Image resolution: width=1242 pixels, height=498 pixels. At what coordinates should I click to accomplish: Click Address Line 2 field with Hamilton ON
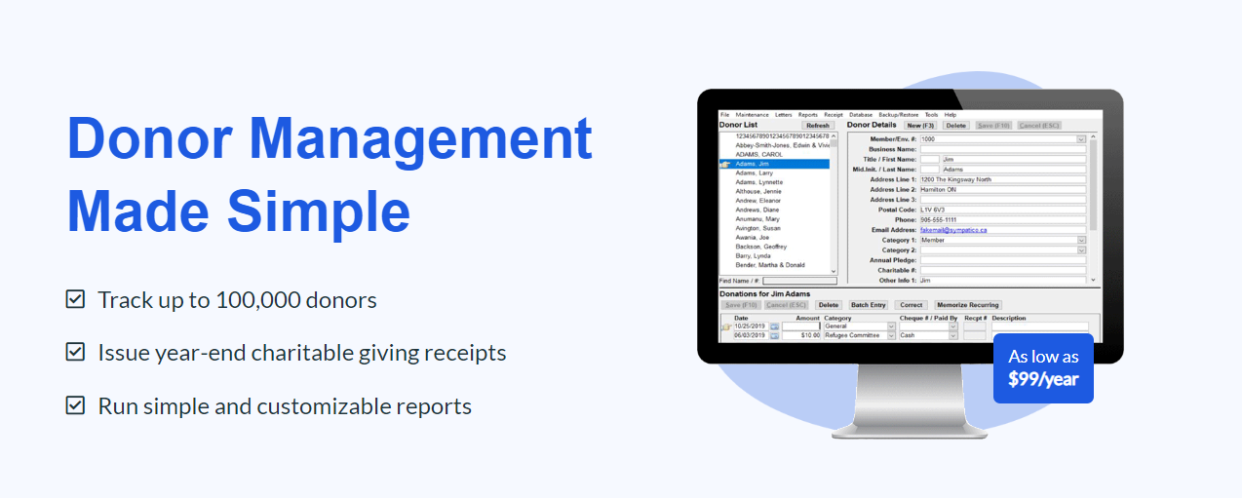[1003, 190]
